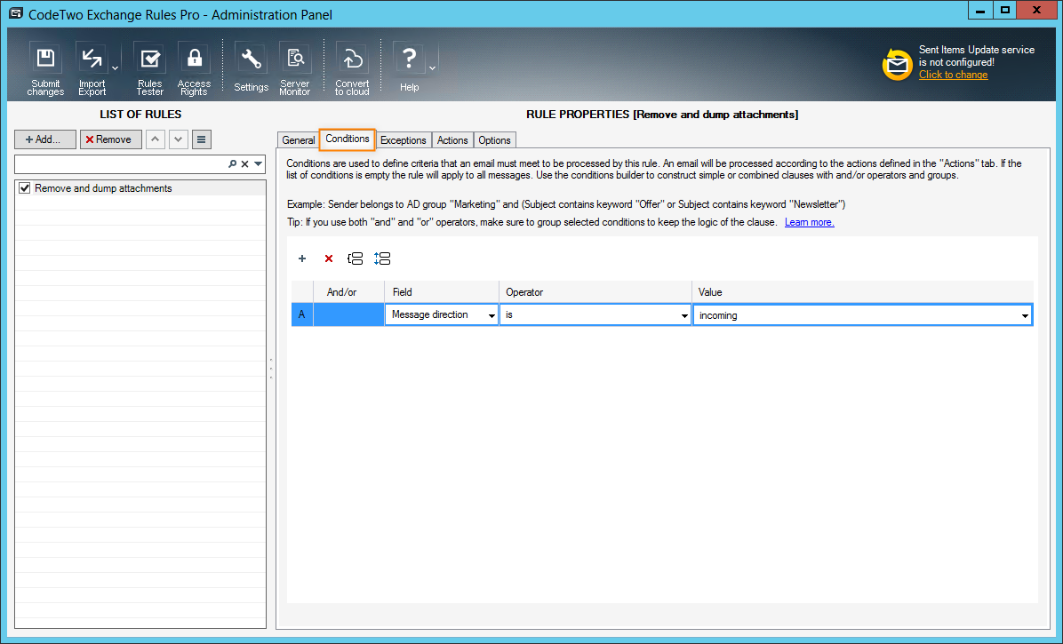Image resolution: width=1063 pixels, height=644 pixels.
Task: Switch to the General tab
Action: (x=299, y=140)
